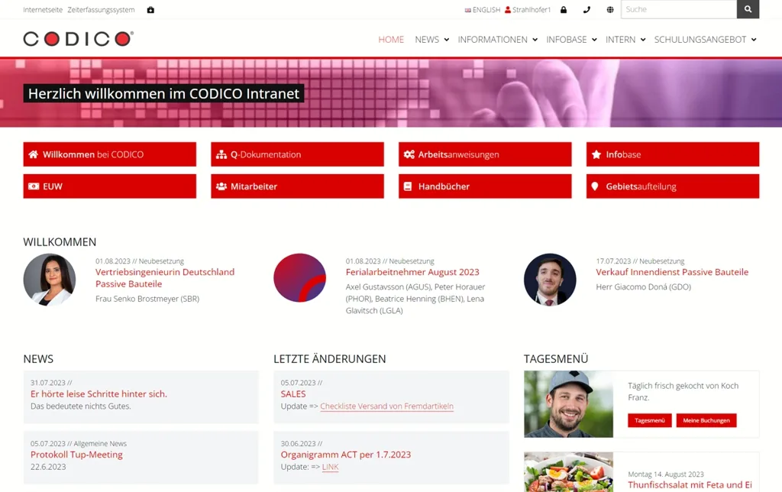The width and height of the screenshot is (782, 492).
Task: Click the Tagesmenü button
Action: pyautogui.click(x=650, y=420)
